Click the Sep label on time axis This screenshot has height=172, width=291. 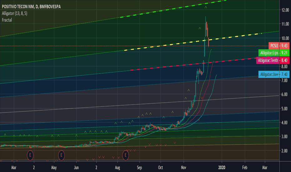[x=139, y=168]
